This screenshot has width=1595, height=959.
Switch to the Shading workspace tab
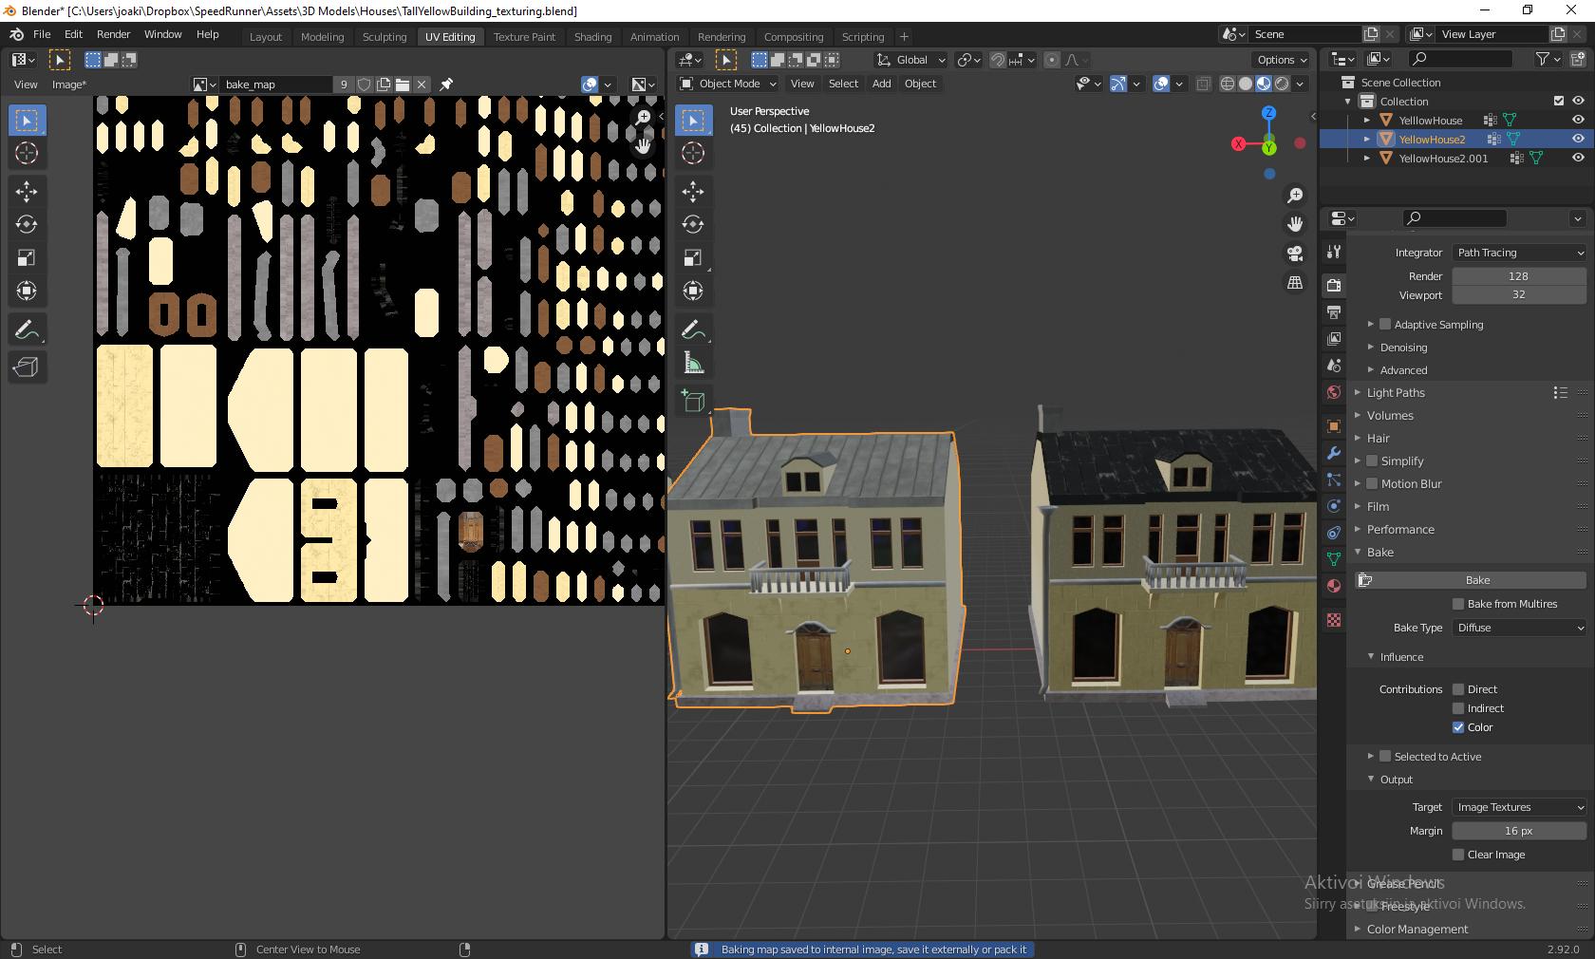(592, 37)
